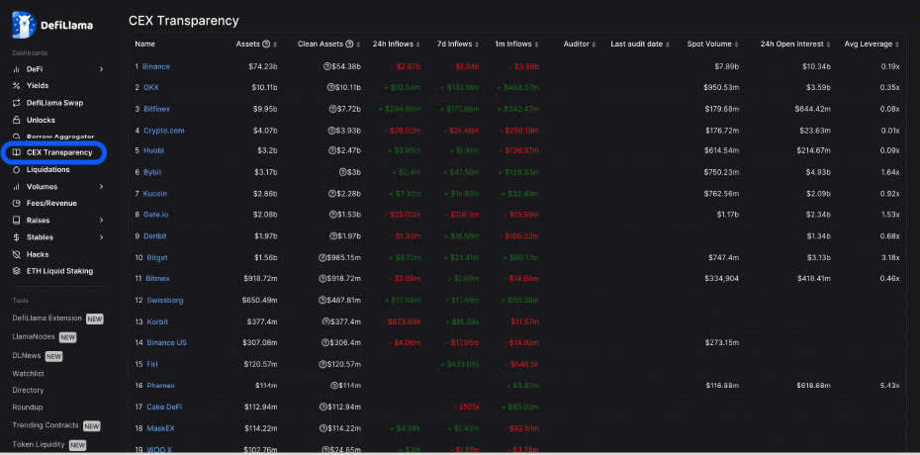Screen dimensions: 920x455
Task: Open the Binance exchange link
Action: 155,66
